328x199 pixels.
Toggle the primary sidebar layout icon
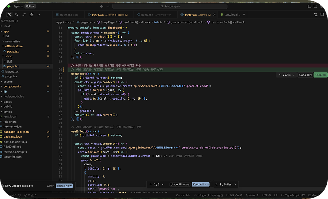click(x=310, y=6)
